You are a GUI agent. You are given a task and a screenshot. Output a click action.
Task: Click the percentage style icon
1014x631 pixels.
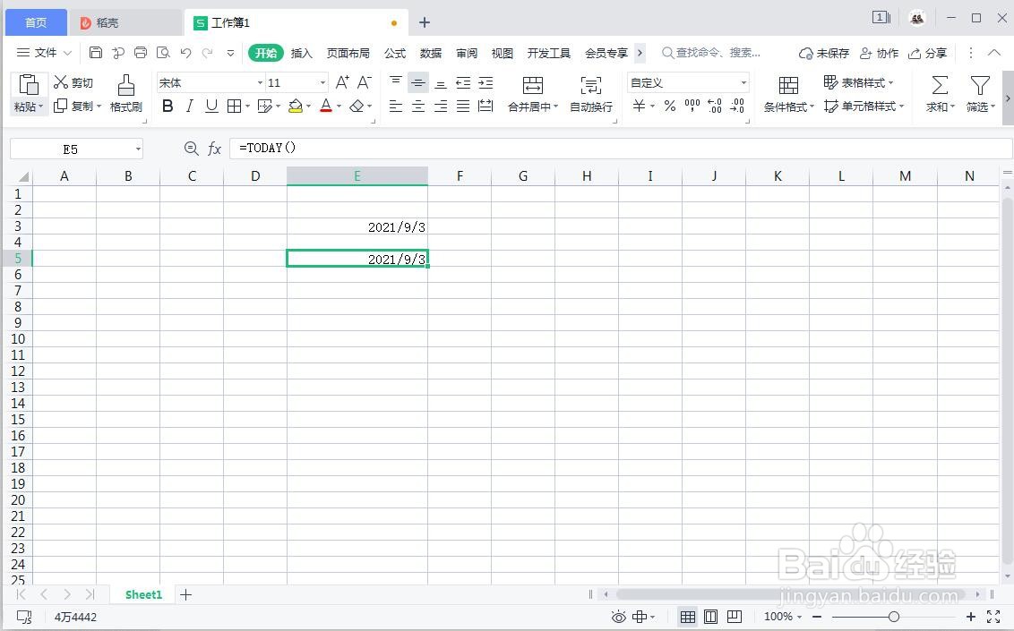click(x=668, y=106)
